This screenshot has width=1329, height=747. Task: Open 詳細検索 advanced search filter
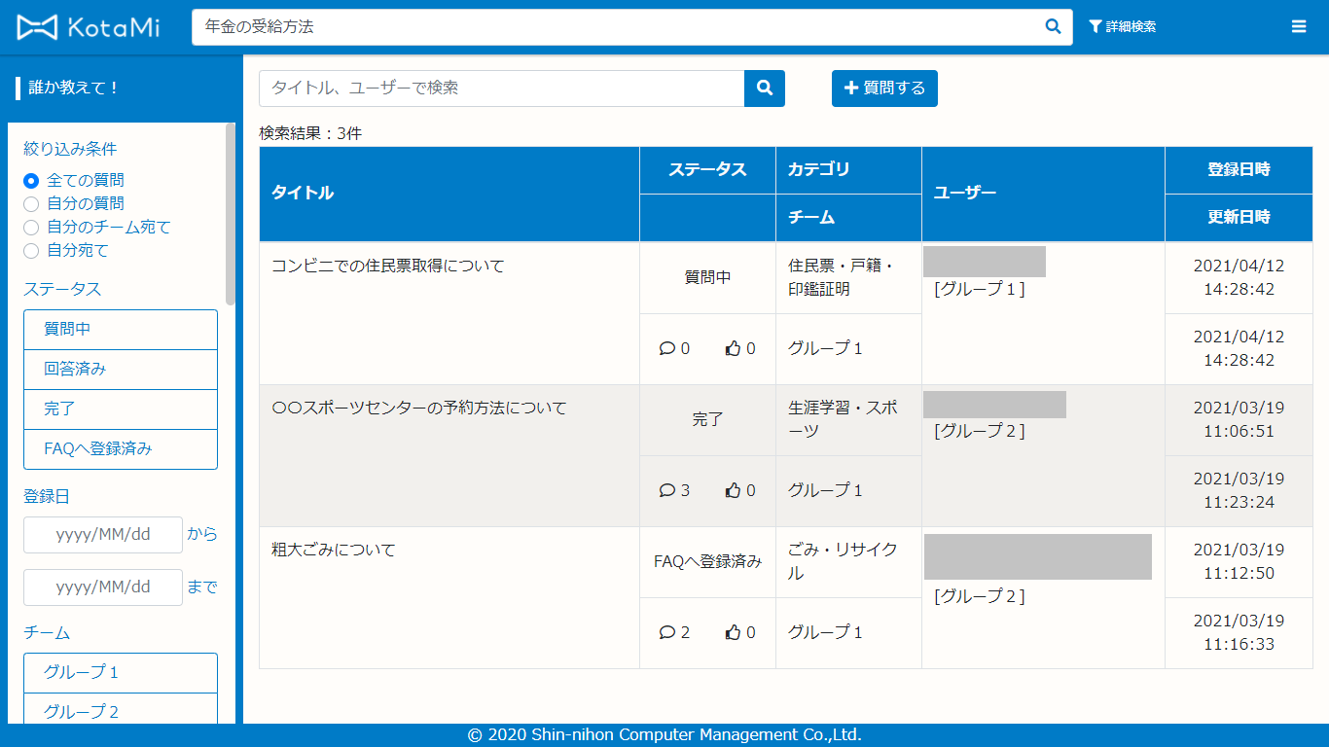tap(1122, 27)
